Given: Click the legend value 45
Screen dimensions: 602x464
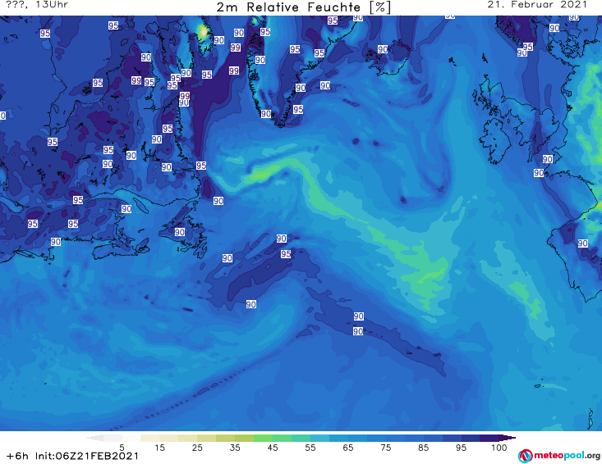Looking at the screenshot, I should 273,448.
